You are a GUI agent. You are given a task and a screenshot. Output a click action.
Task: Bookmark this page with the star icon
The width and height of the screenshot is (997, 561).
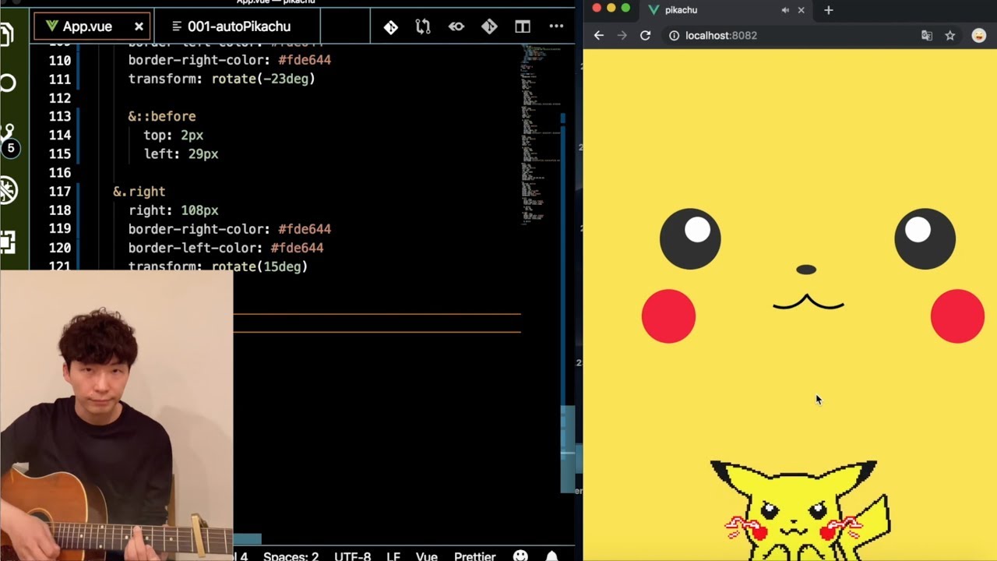(950, 35)
